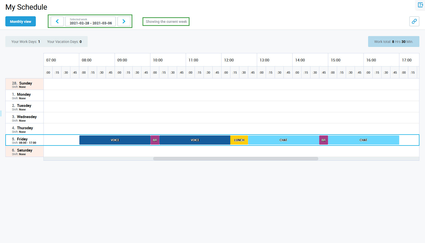Click the horizontal timeline scrollbar

pos(235,159)
